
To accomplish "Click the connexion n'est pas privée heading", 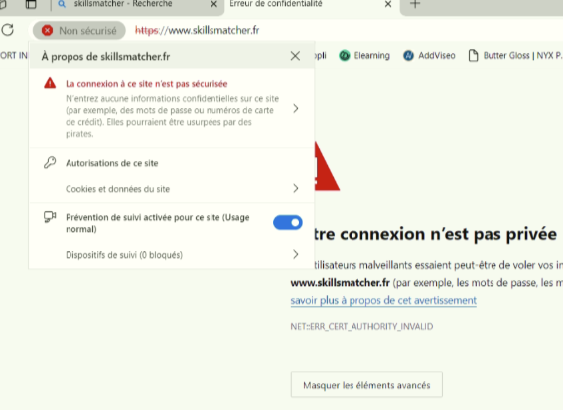I will coord(436,234).
